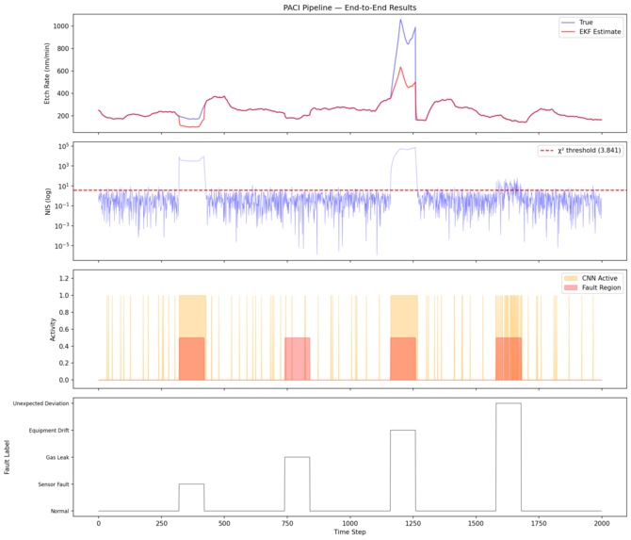Click the NIS tick label '10¹'
631x540 pixels.
tap(64, 186)
